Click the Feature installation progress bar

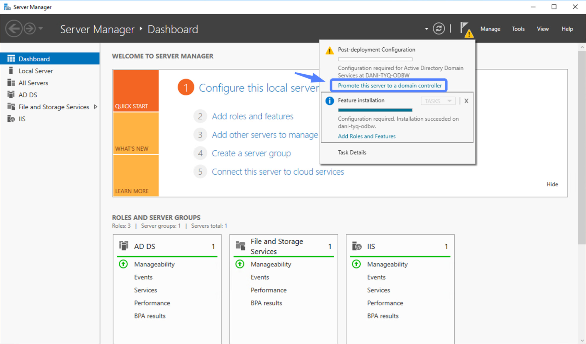tap(375, 110)
